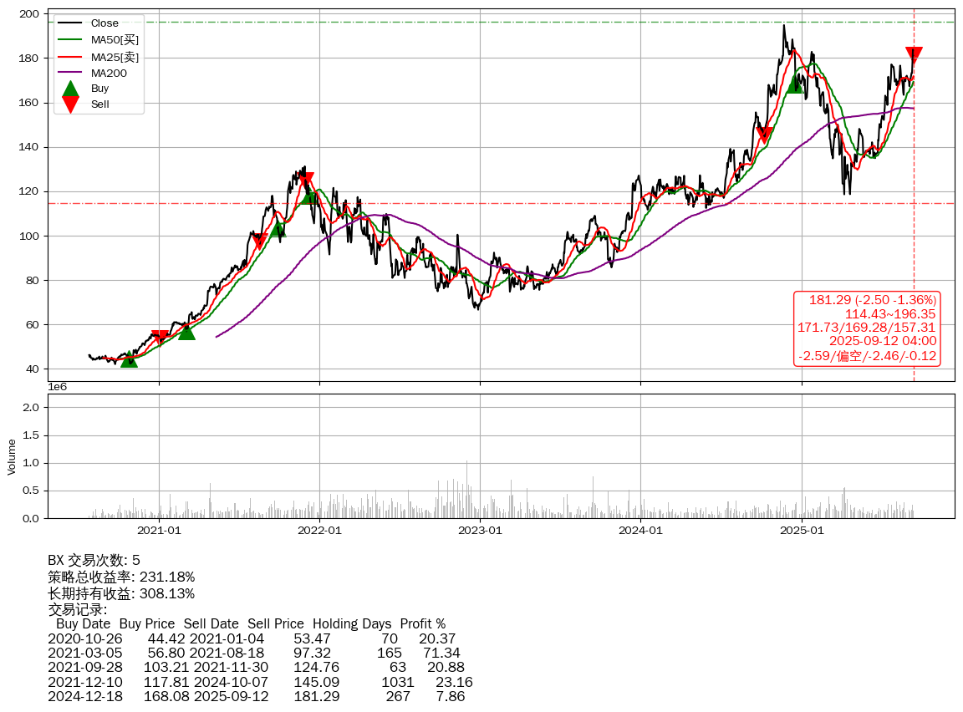Click the red Sell triangle in the legend
Image resolution: width=963 pixels, height=712 pixels.
71,104
